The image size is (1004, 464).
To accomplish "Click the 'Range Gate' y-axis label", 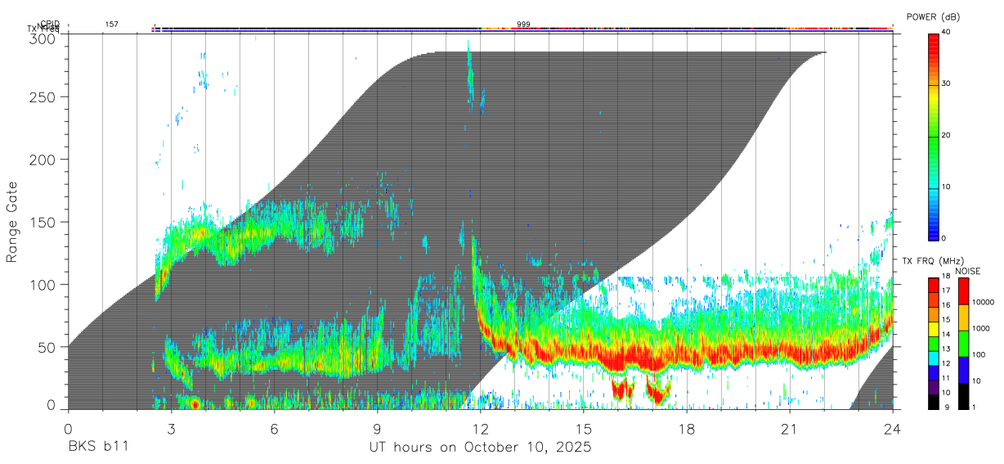I will pos(12,223).
